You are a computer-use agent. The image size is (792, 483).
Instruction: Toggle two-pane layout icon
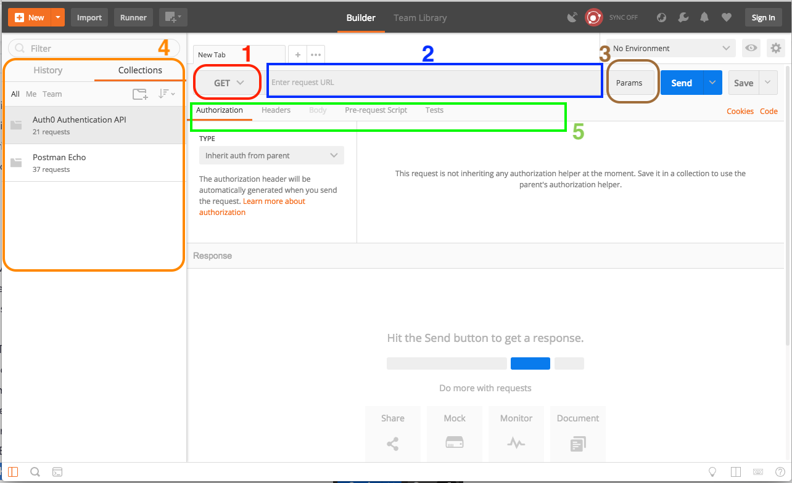click(x=735, y=472)
